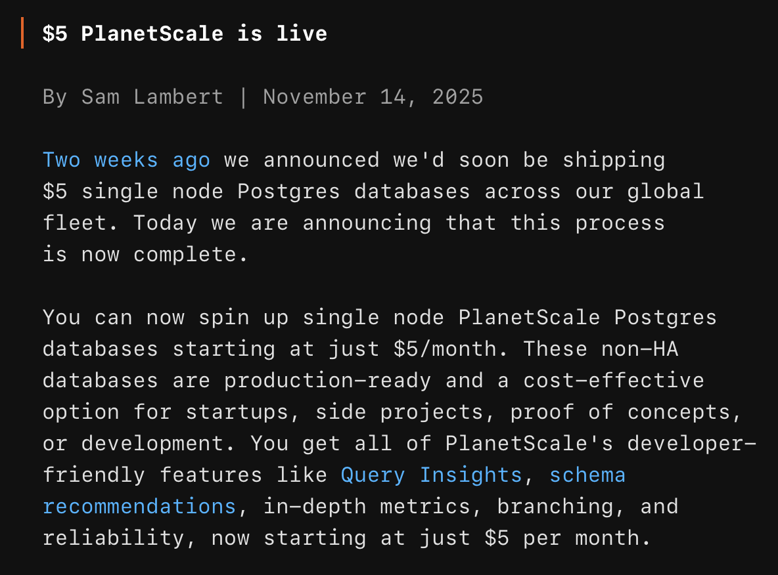Click the "non-HA" text
This screenshot has height=575, width=778.
639,349
